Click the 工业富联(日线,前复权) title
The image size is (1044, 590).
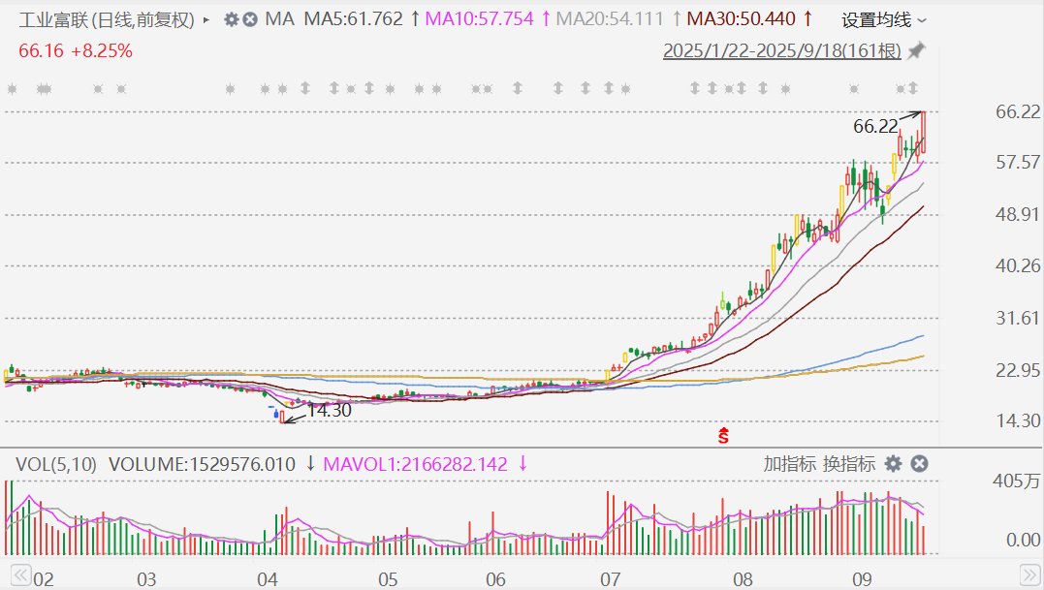(107, 20)
